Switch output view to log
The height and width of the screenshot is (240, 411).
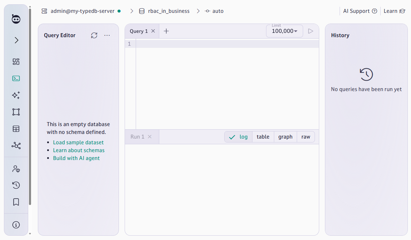coord(238,137)
